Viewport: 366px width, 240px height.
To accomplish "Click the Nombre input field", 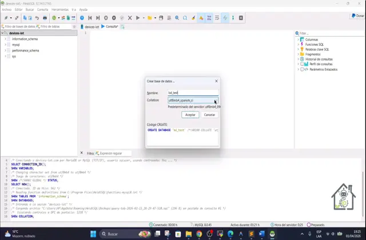I will (192, 93).
